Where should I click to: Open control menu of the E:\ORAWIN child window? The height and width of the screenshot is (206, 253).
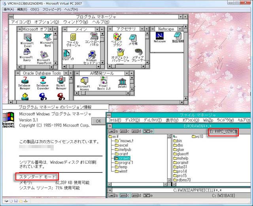click(110, 126)
